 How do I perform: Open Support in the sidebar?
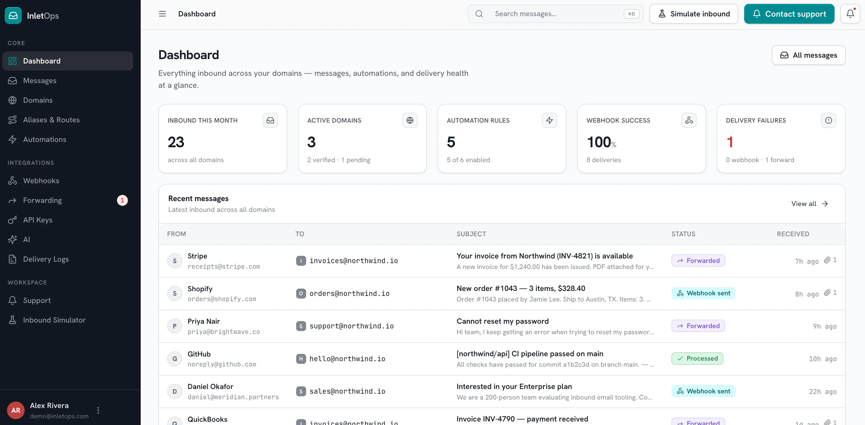pyautogui.click(x=67, y=300)
